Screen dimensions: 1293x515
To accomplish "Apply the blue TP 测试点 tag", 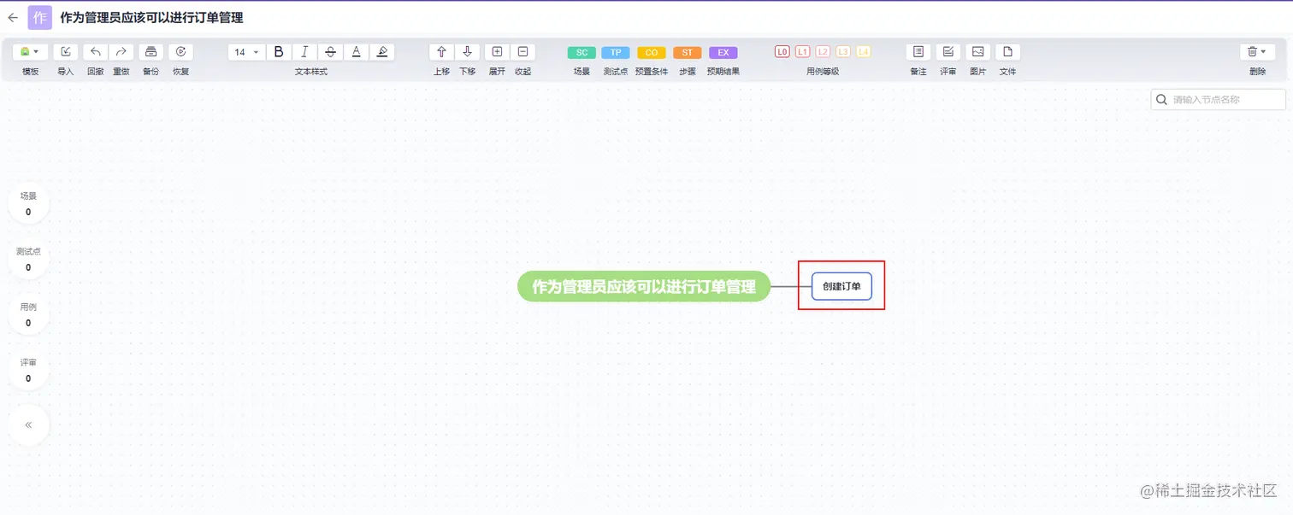I will [x=616, y=53].
